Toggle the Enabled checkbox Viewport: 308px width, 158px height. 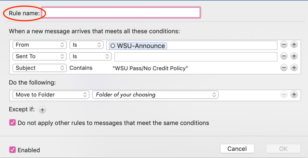(x=13, y=150)
